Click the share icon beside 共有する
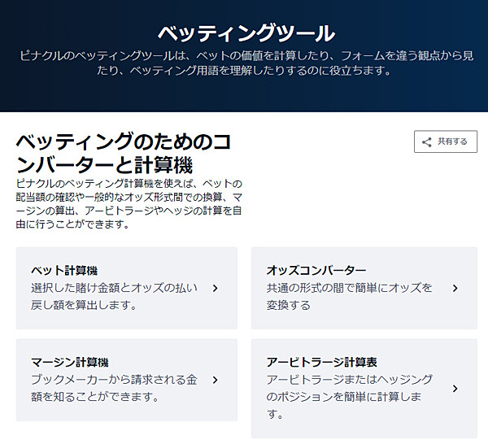 click(427, 142)
